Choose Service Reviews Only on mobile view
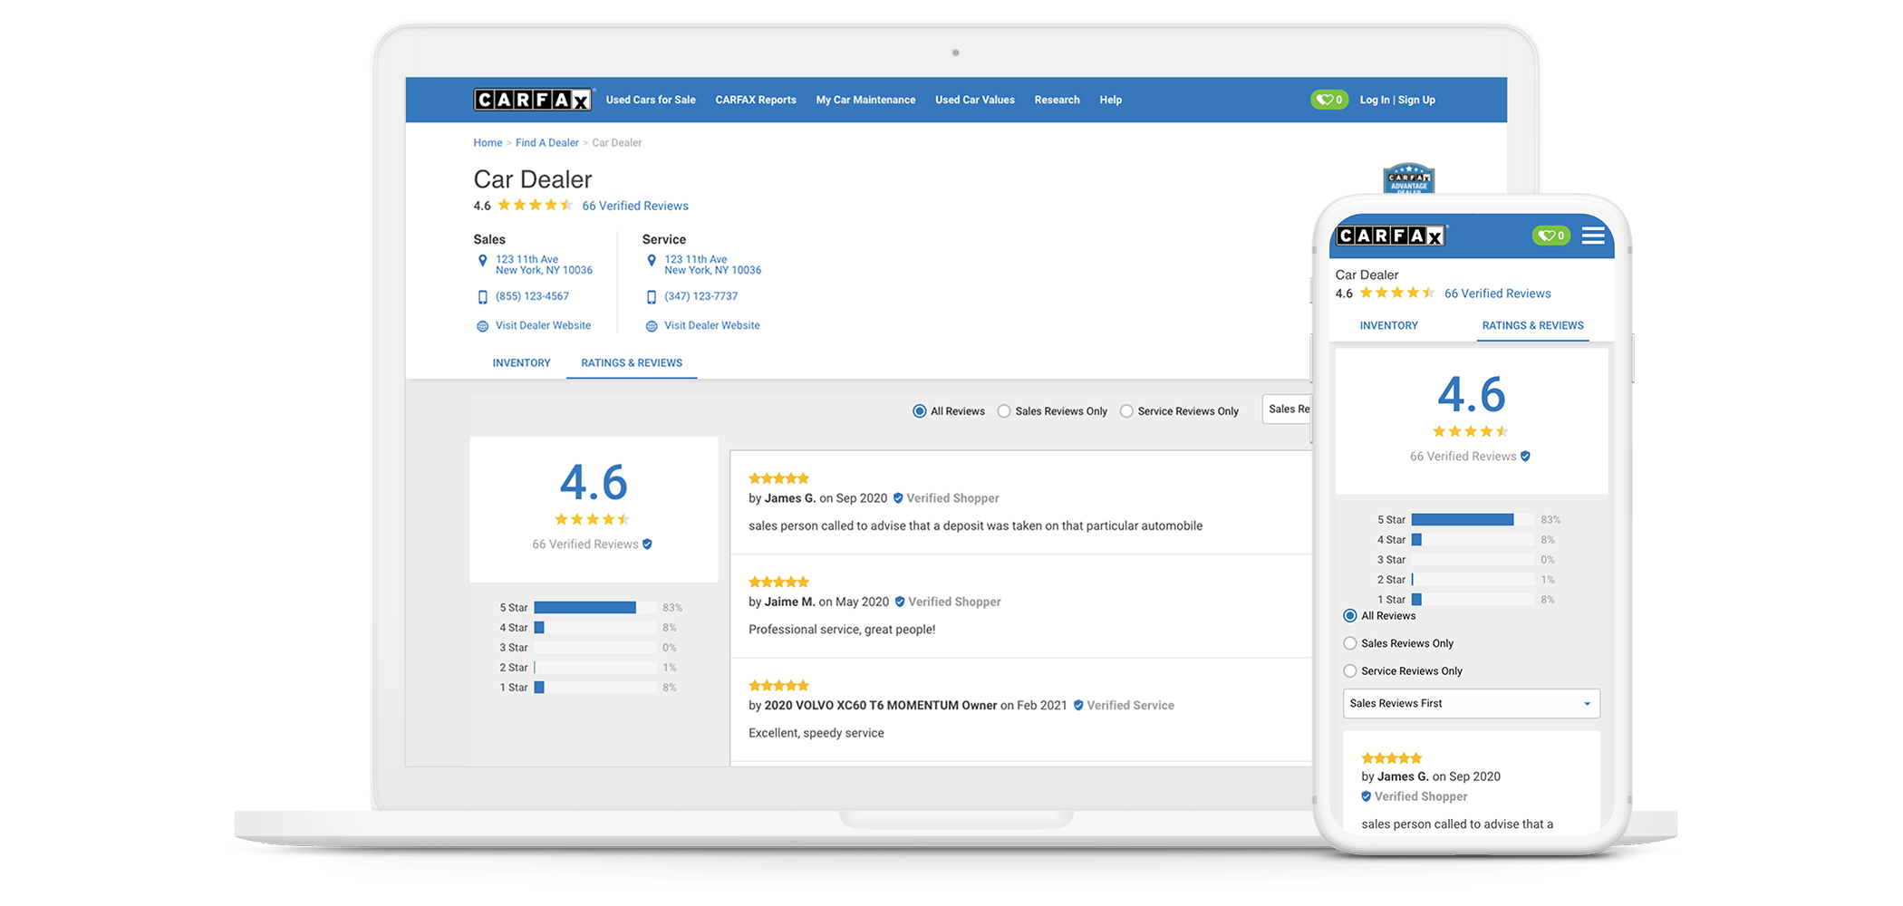This screenshot has width=1903, height=906. (1350, 671)
